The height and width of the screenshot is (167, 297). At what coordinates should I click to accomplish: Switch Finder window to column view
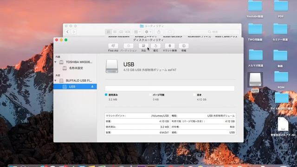(121, 32)
